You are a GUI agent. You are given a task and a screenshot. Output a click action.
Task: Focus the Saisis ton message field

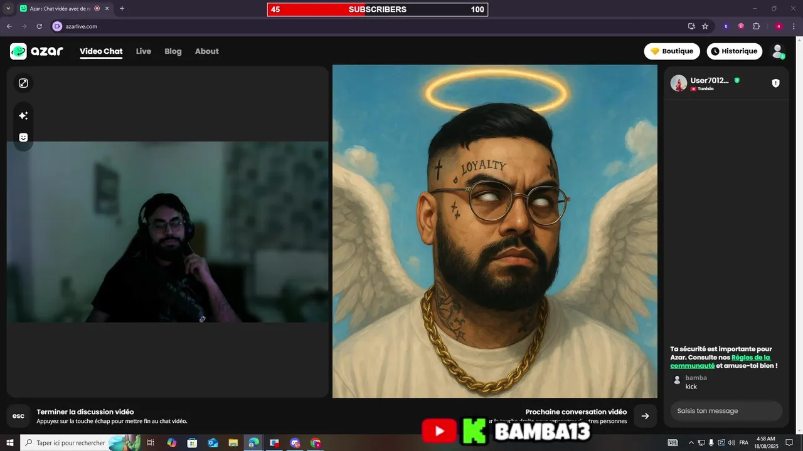pyautogui.click(x=726, y=411)
